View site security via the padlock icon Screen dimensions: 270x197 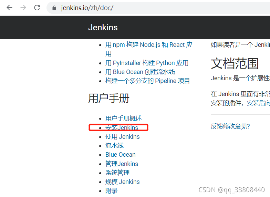[x=54, y=8]
